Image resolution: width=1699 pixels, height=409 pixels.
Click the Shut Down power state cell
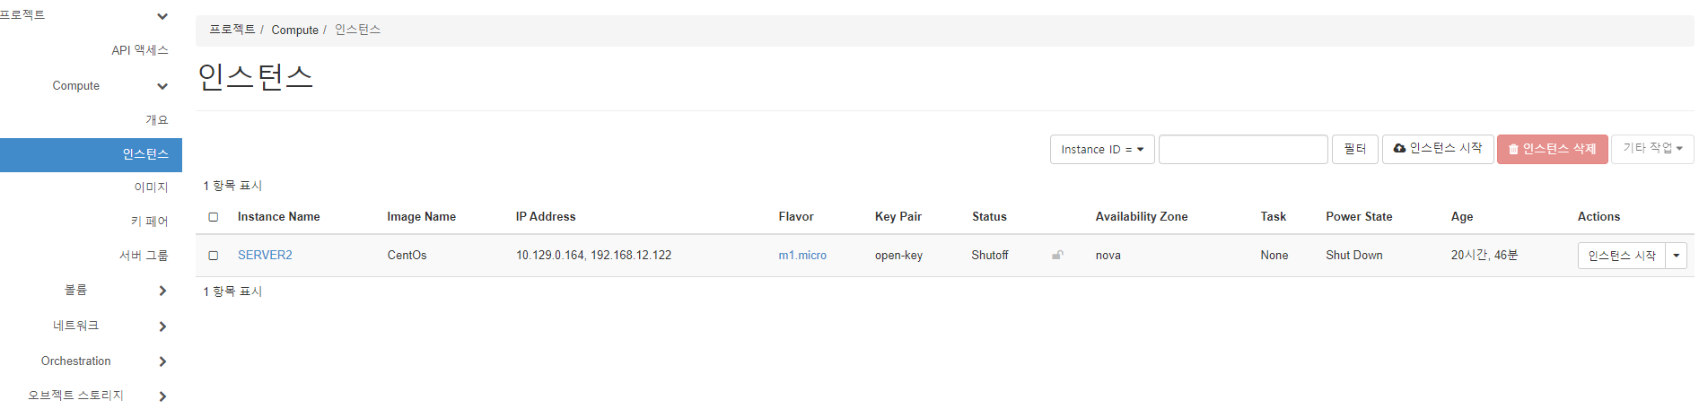coord(1354,256)
